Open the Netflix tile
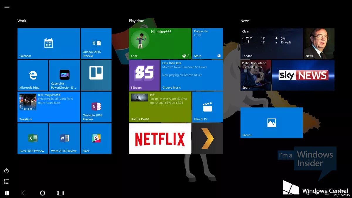Image resolution: width=352 pixels, height=198 pixels. coord(160,138)
